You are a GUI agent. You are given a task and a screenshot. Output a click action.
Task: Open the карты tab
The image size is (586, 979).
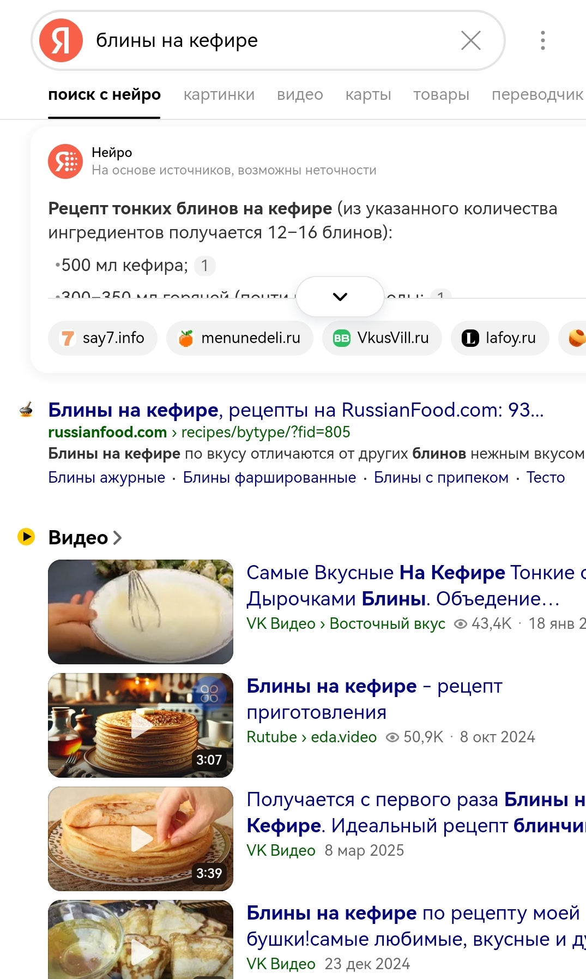click(368, 94)
